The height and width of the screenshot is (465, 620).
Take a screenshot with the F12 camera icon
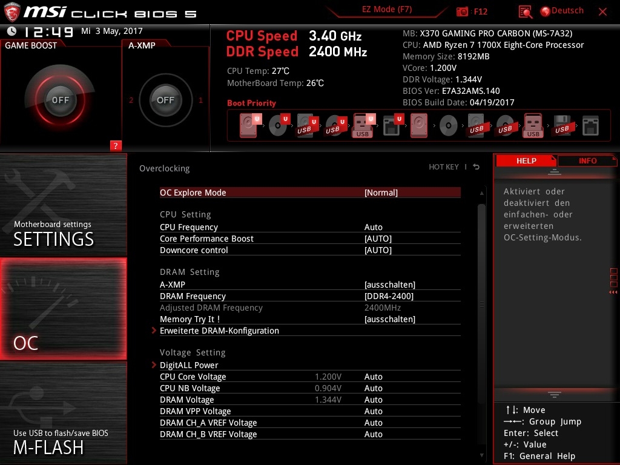462,12
